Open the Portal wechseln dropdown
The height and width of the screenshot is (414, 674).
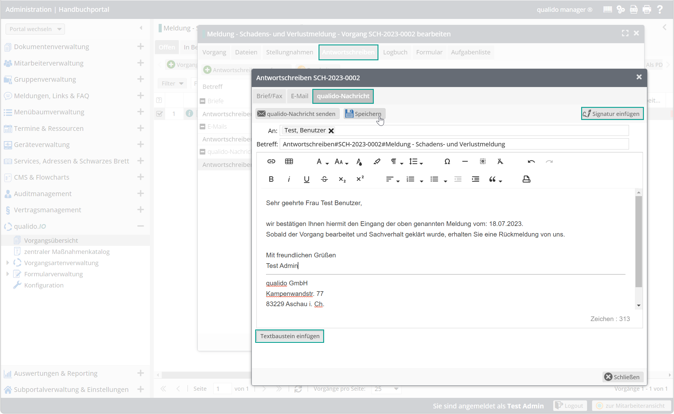coord(35,29)
